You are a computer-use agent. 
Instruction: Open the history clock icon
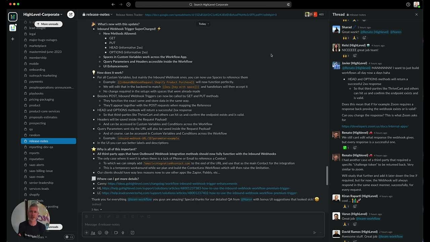pos(128,4)
